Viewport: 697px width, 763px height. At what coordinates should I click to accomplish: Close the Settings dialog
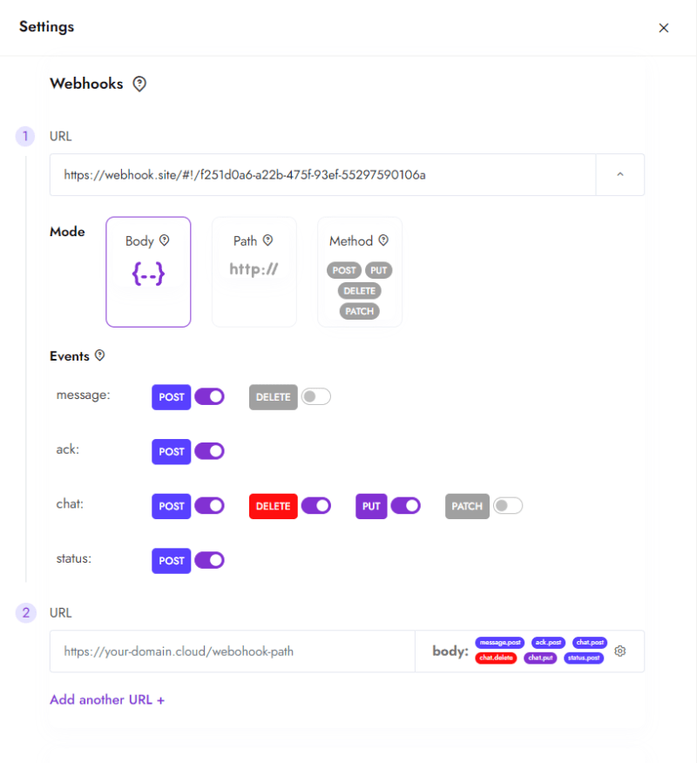coord(664,28)
